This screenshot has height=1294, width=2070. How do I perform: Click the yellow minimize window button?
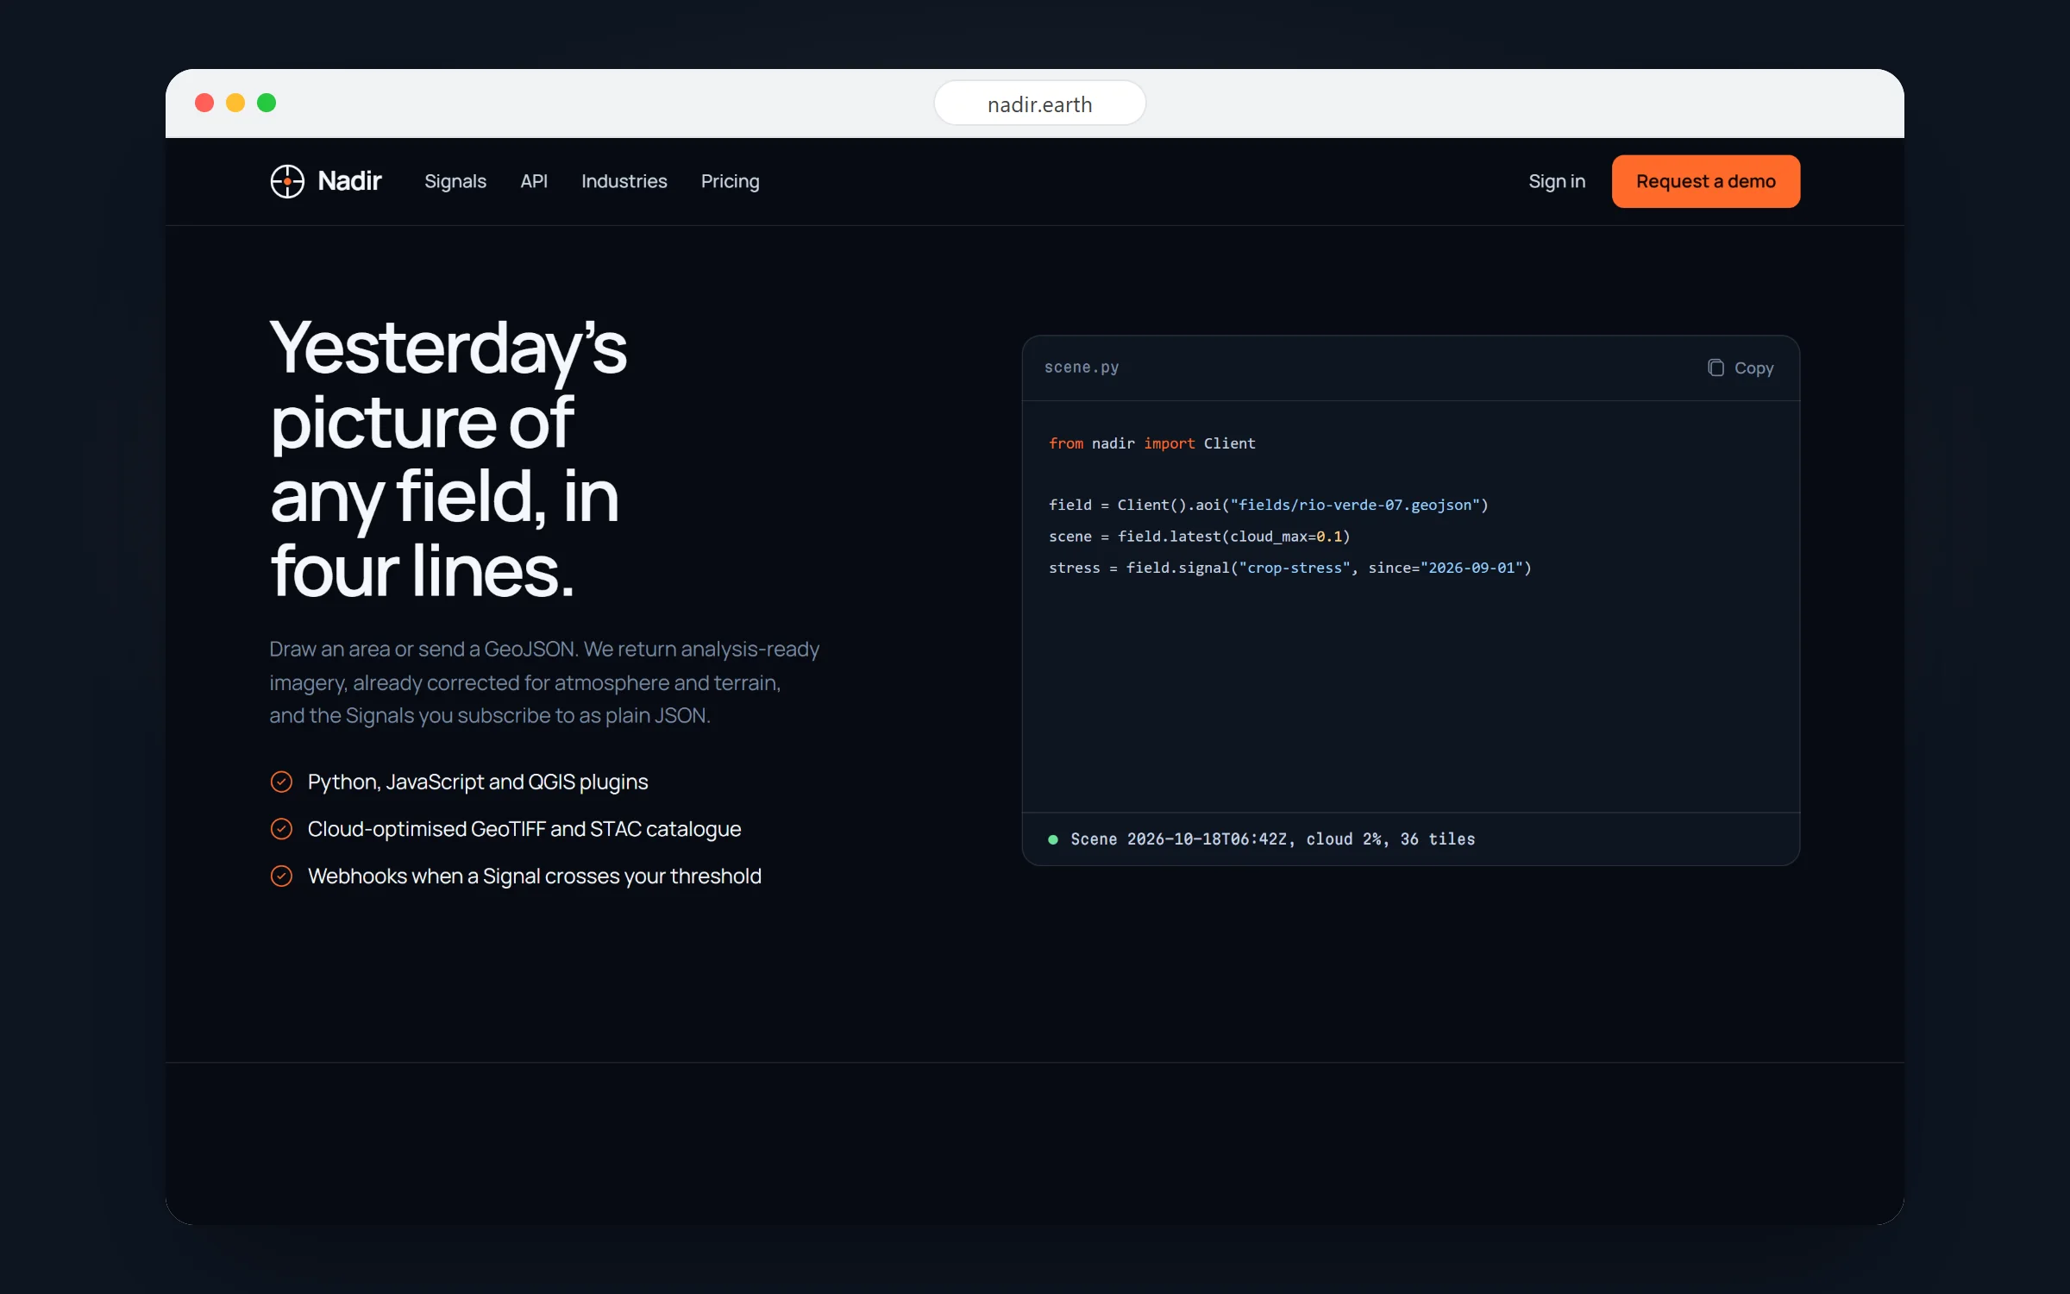coord(235,104)
